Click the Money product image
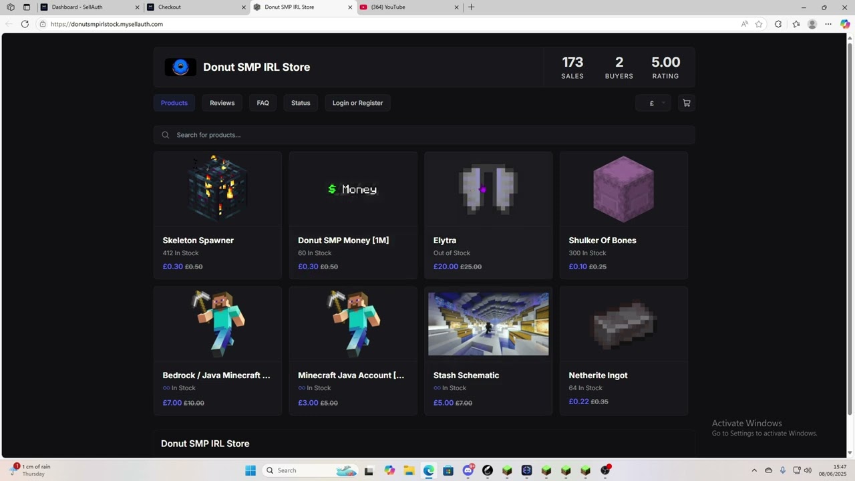The height and width of the screenshot is (481, 855). [353, 189]
